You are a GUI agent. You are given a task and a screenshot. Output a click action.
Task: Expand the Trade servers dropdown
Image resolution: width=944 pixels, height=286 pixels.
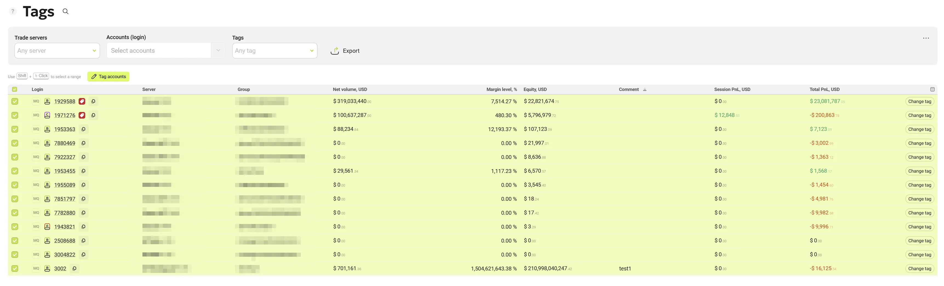57,51
